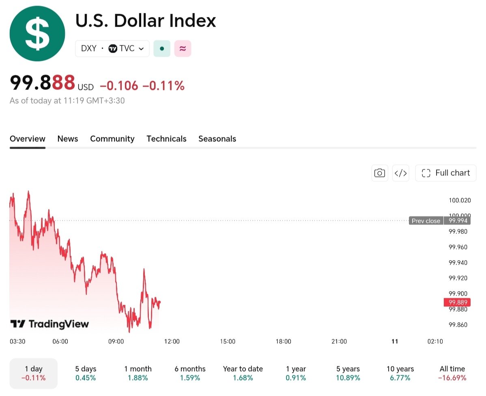Open the Full chart view
This screenshot has height=396, width=486.
tap(446, 173)
